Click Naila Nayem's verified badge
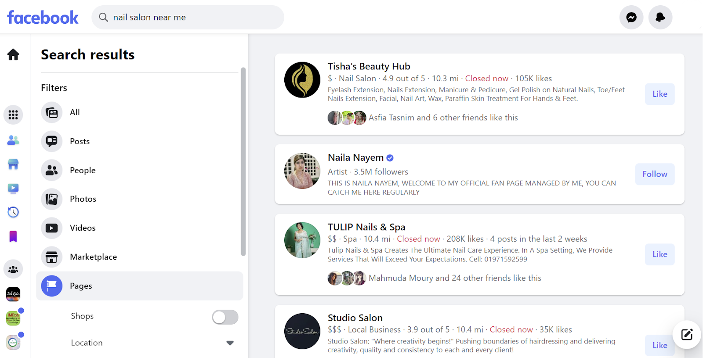Image resolution: width=703 pixels, height=358 pixels. tap(390, 158)
